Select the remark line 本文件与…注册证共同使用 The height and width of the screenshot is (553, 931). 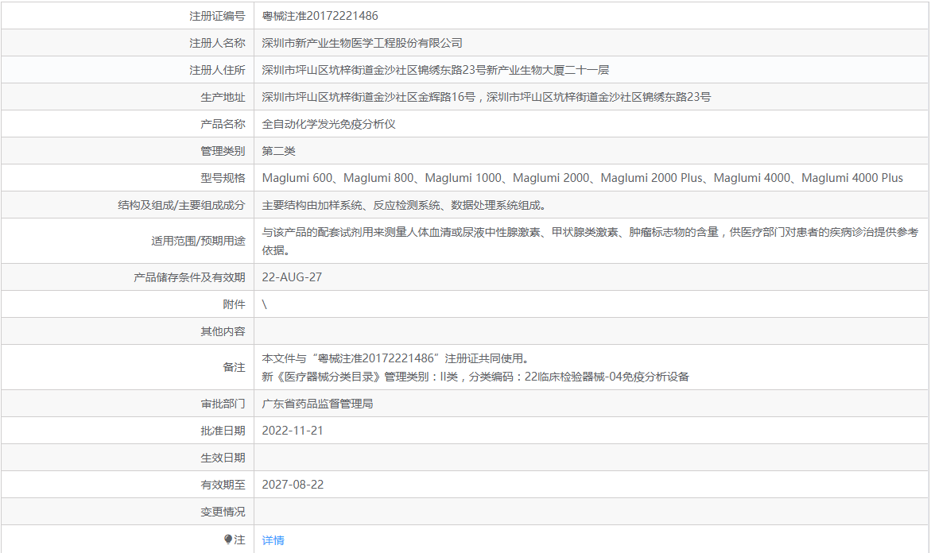[396, 358]
